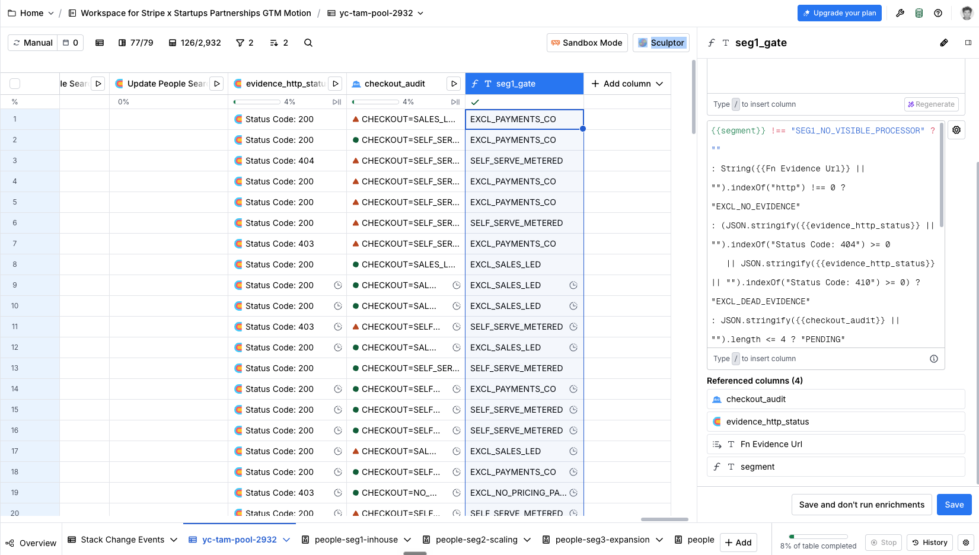The height and width of the screenshot is (555, 979).
Task: Expand the yc-tam-pool-2932 tab menu
Action: click(x=286, y=540)
